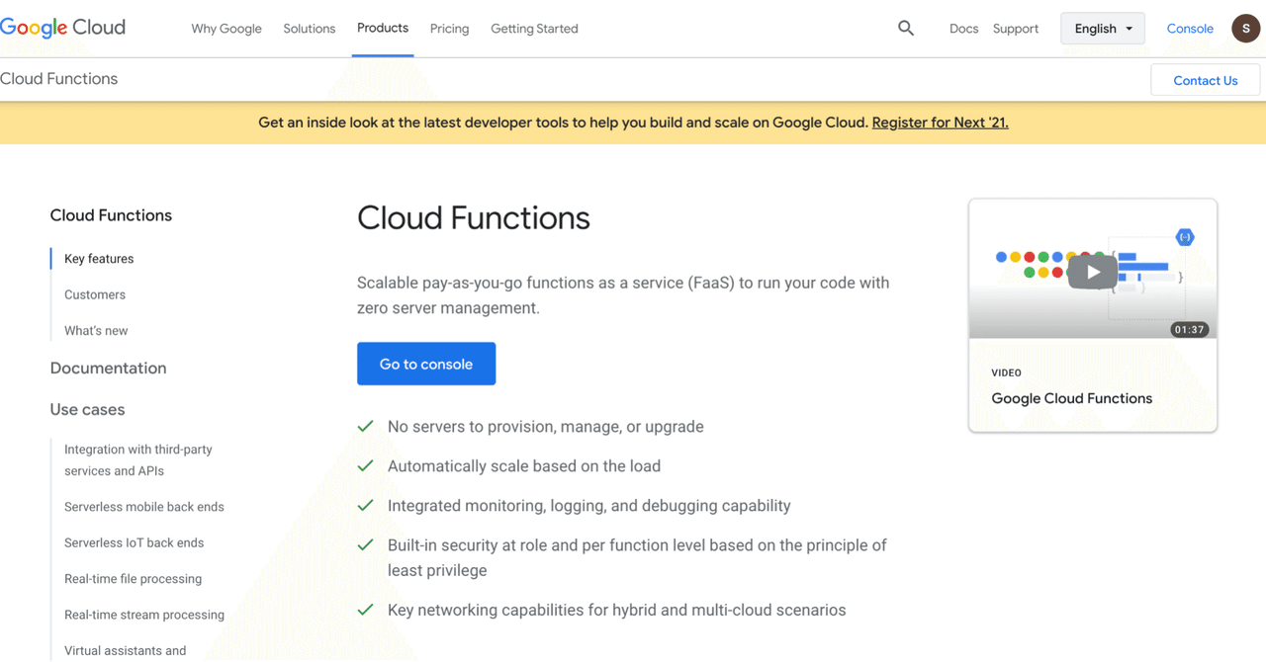Switch to the Products menu item
The image size is (1266, 662).
[383, 28]
